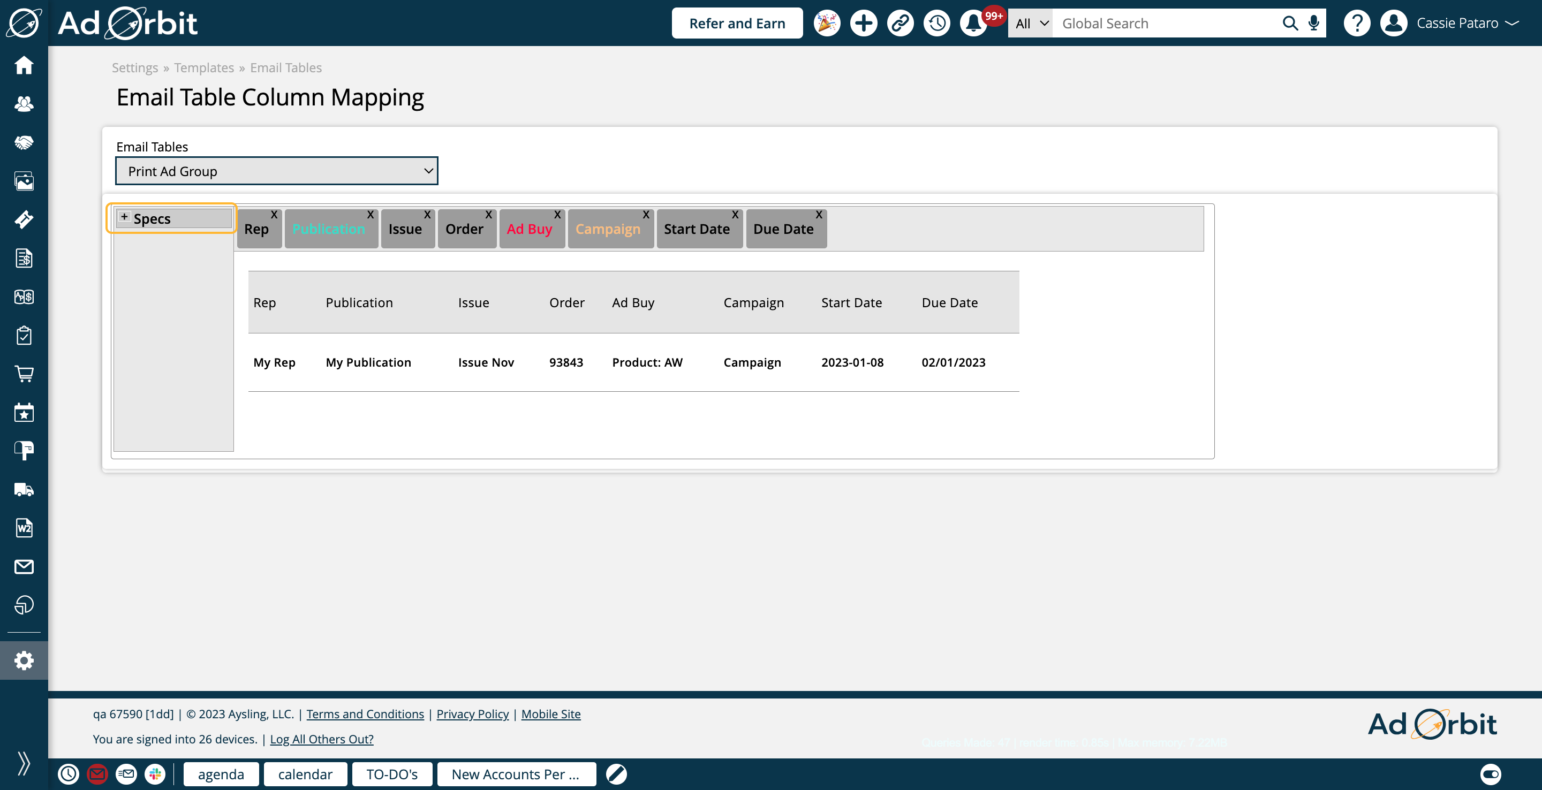Viewport: 1542px width, 790px height.
Task: Open the All search scope dropdown
Action: (x=1031, y=24)
